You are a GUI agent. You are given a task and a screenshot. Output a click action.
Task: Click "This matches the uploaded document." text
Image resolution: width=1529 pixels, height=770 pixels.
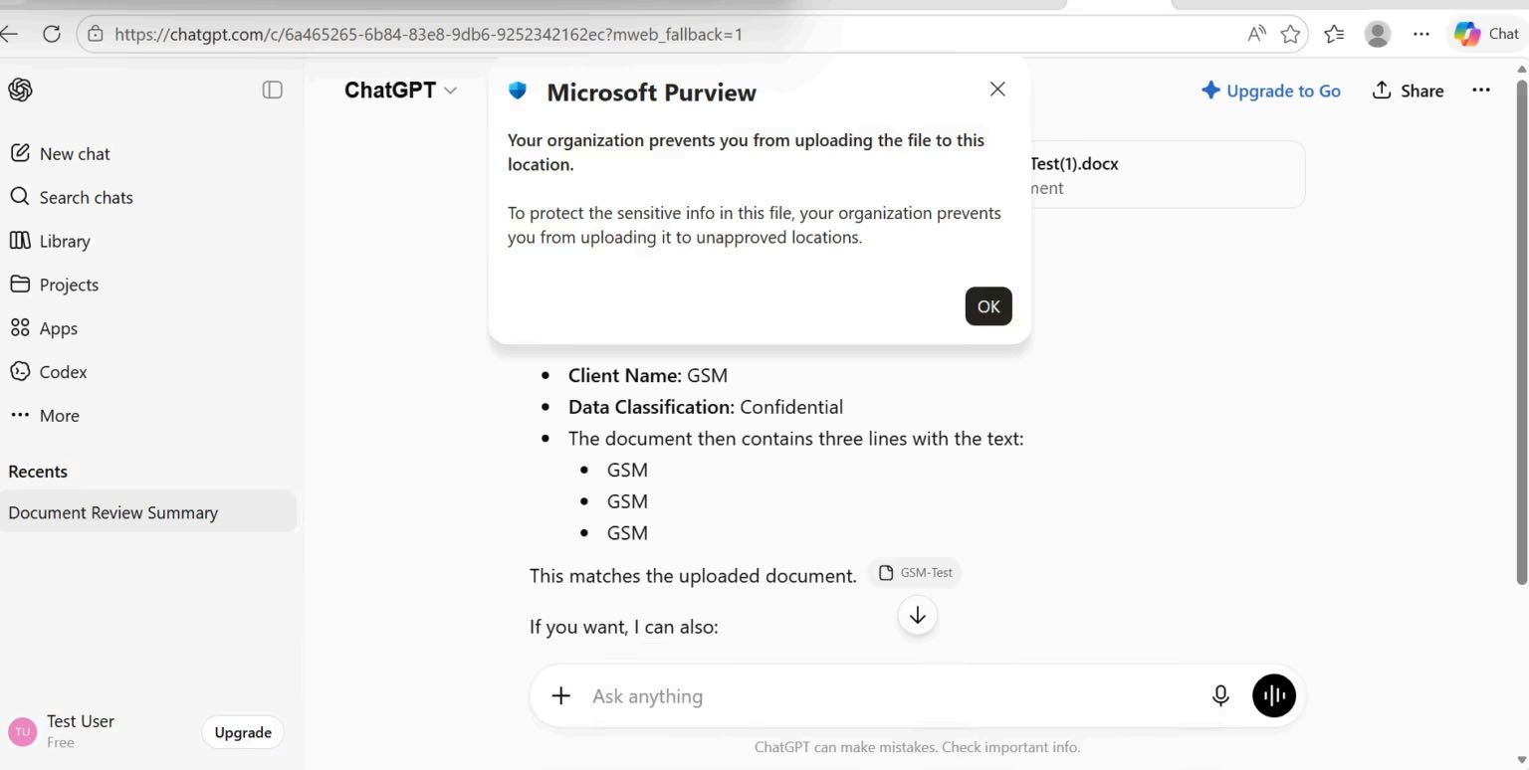[693, 575]
